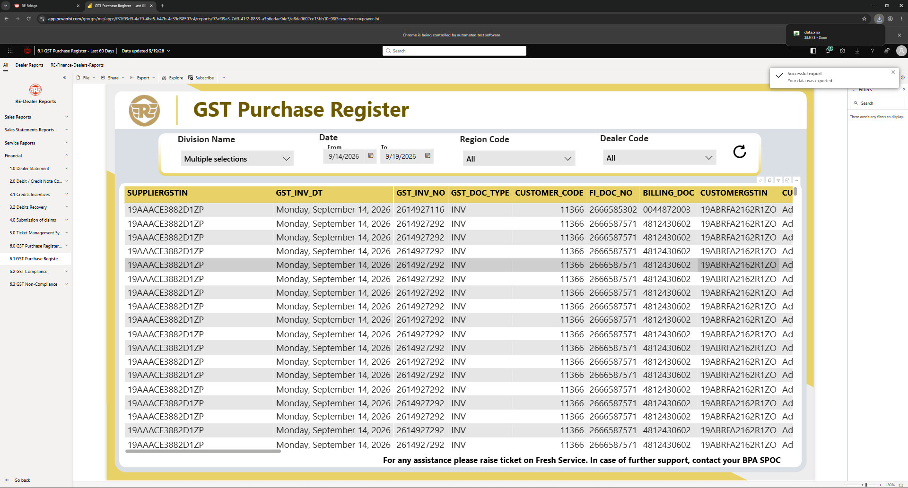Click the From date field 9/14/2026
This screenshot has height=488, width=908.
coord(344,156)
